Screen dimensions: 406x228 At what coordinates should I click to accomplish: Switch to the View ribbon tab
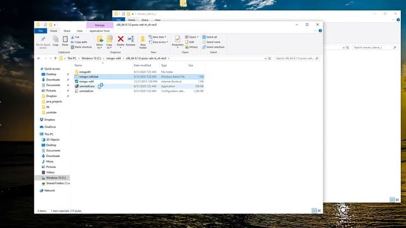(79, 31)
